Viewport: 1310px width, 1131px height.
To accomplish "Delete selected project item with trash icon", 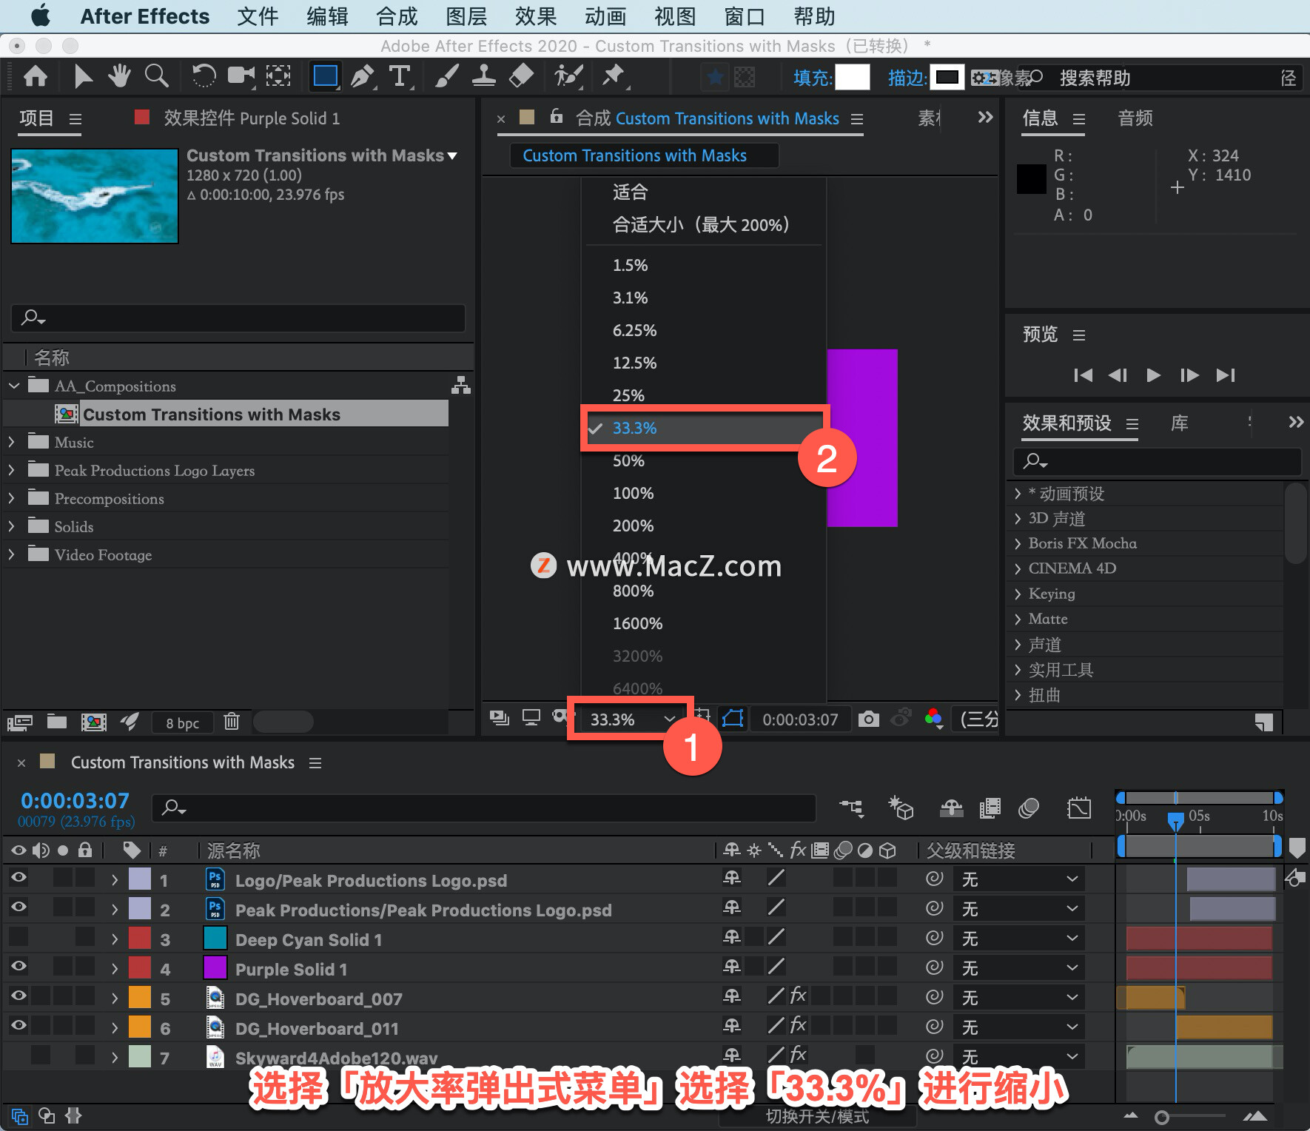I will (232, 721).
